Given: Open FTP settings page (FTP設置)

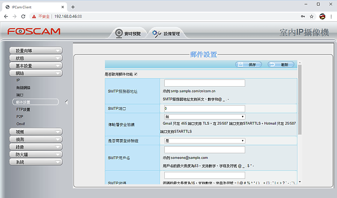Looking at the screenshot, I should [23, 109].
